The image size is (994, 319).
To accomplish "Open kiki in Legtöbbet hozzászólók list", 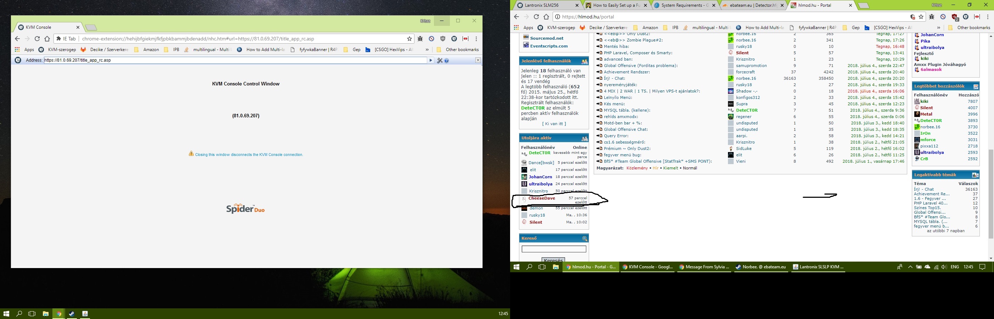I will click(924, 101).
